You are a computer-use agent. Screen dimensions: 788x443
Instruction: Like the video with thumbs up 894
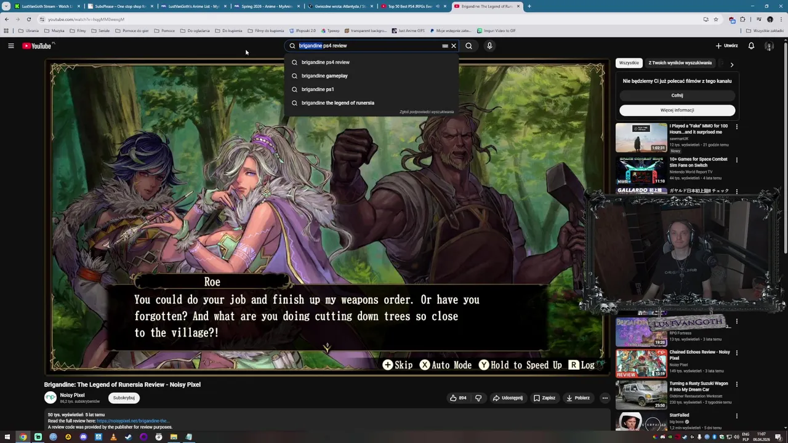click(x=458, y=398)
